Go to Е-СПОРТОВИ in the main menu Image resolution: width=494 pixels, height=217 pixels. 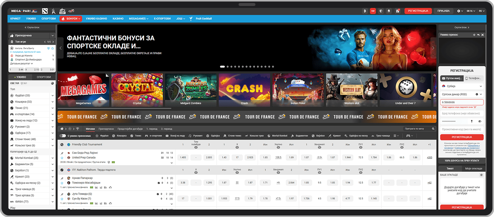point(162,19)
